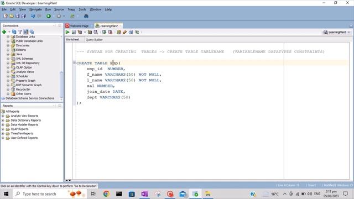Expand the Scheduler tree node
This screenshot has width=354, height=199.
pos(8,76)
